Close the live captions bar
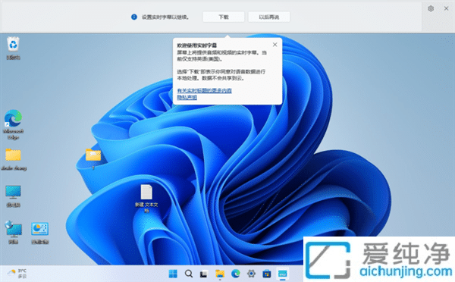455x282 pixels. coord(447,8)
